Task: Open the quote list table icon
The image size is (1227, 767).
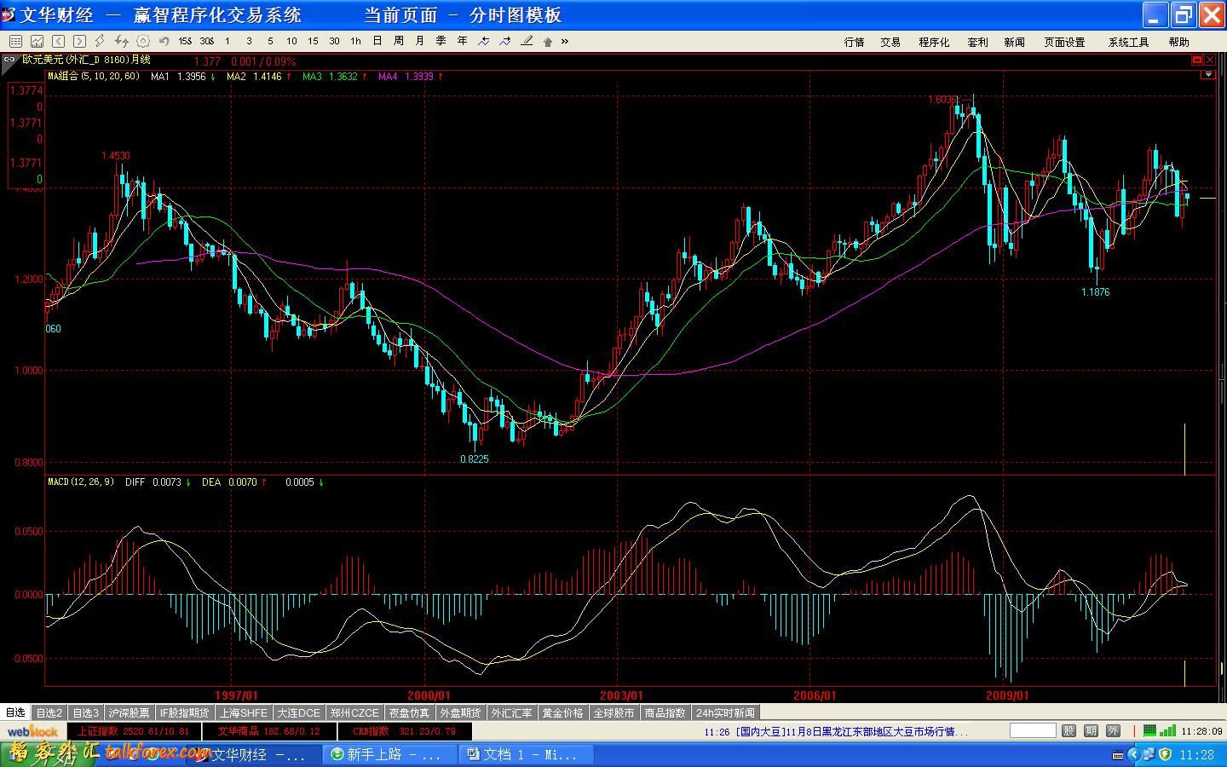Action: 15,41
